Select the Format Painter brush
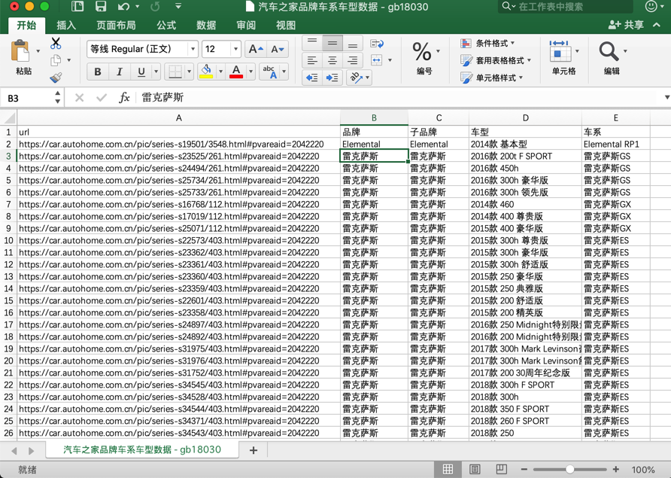 click(x=56, y=77)
